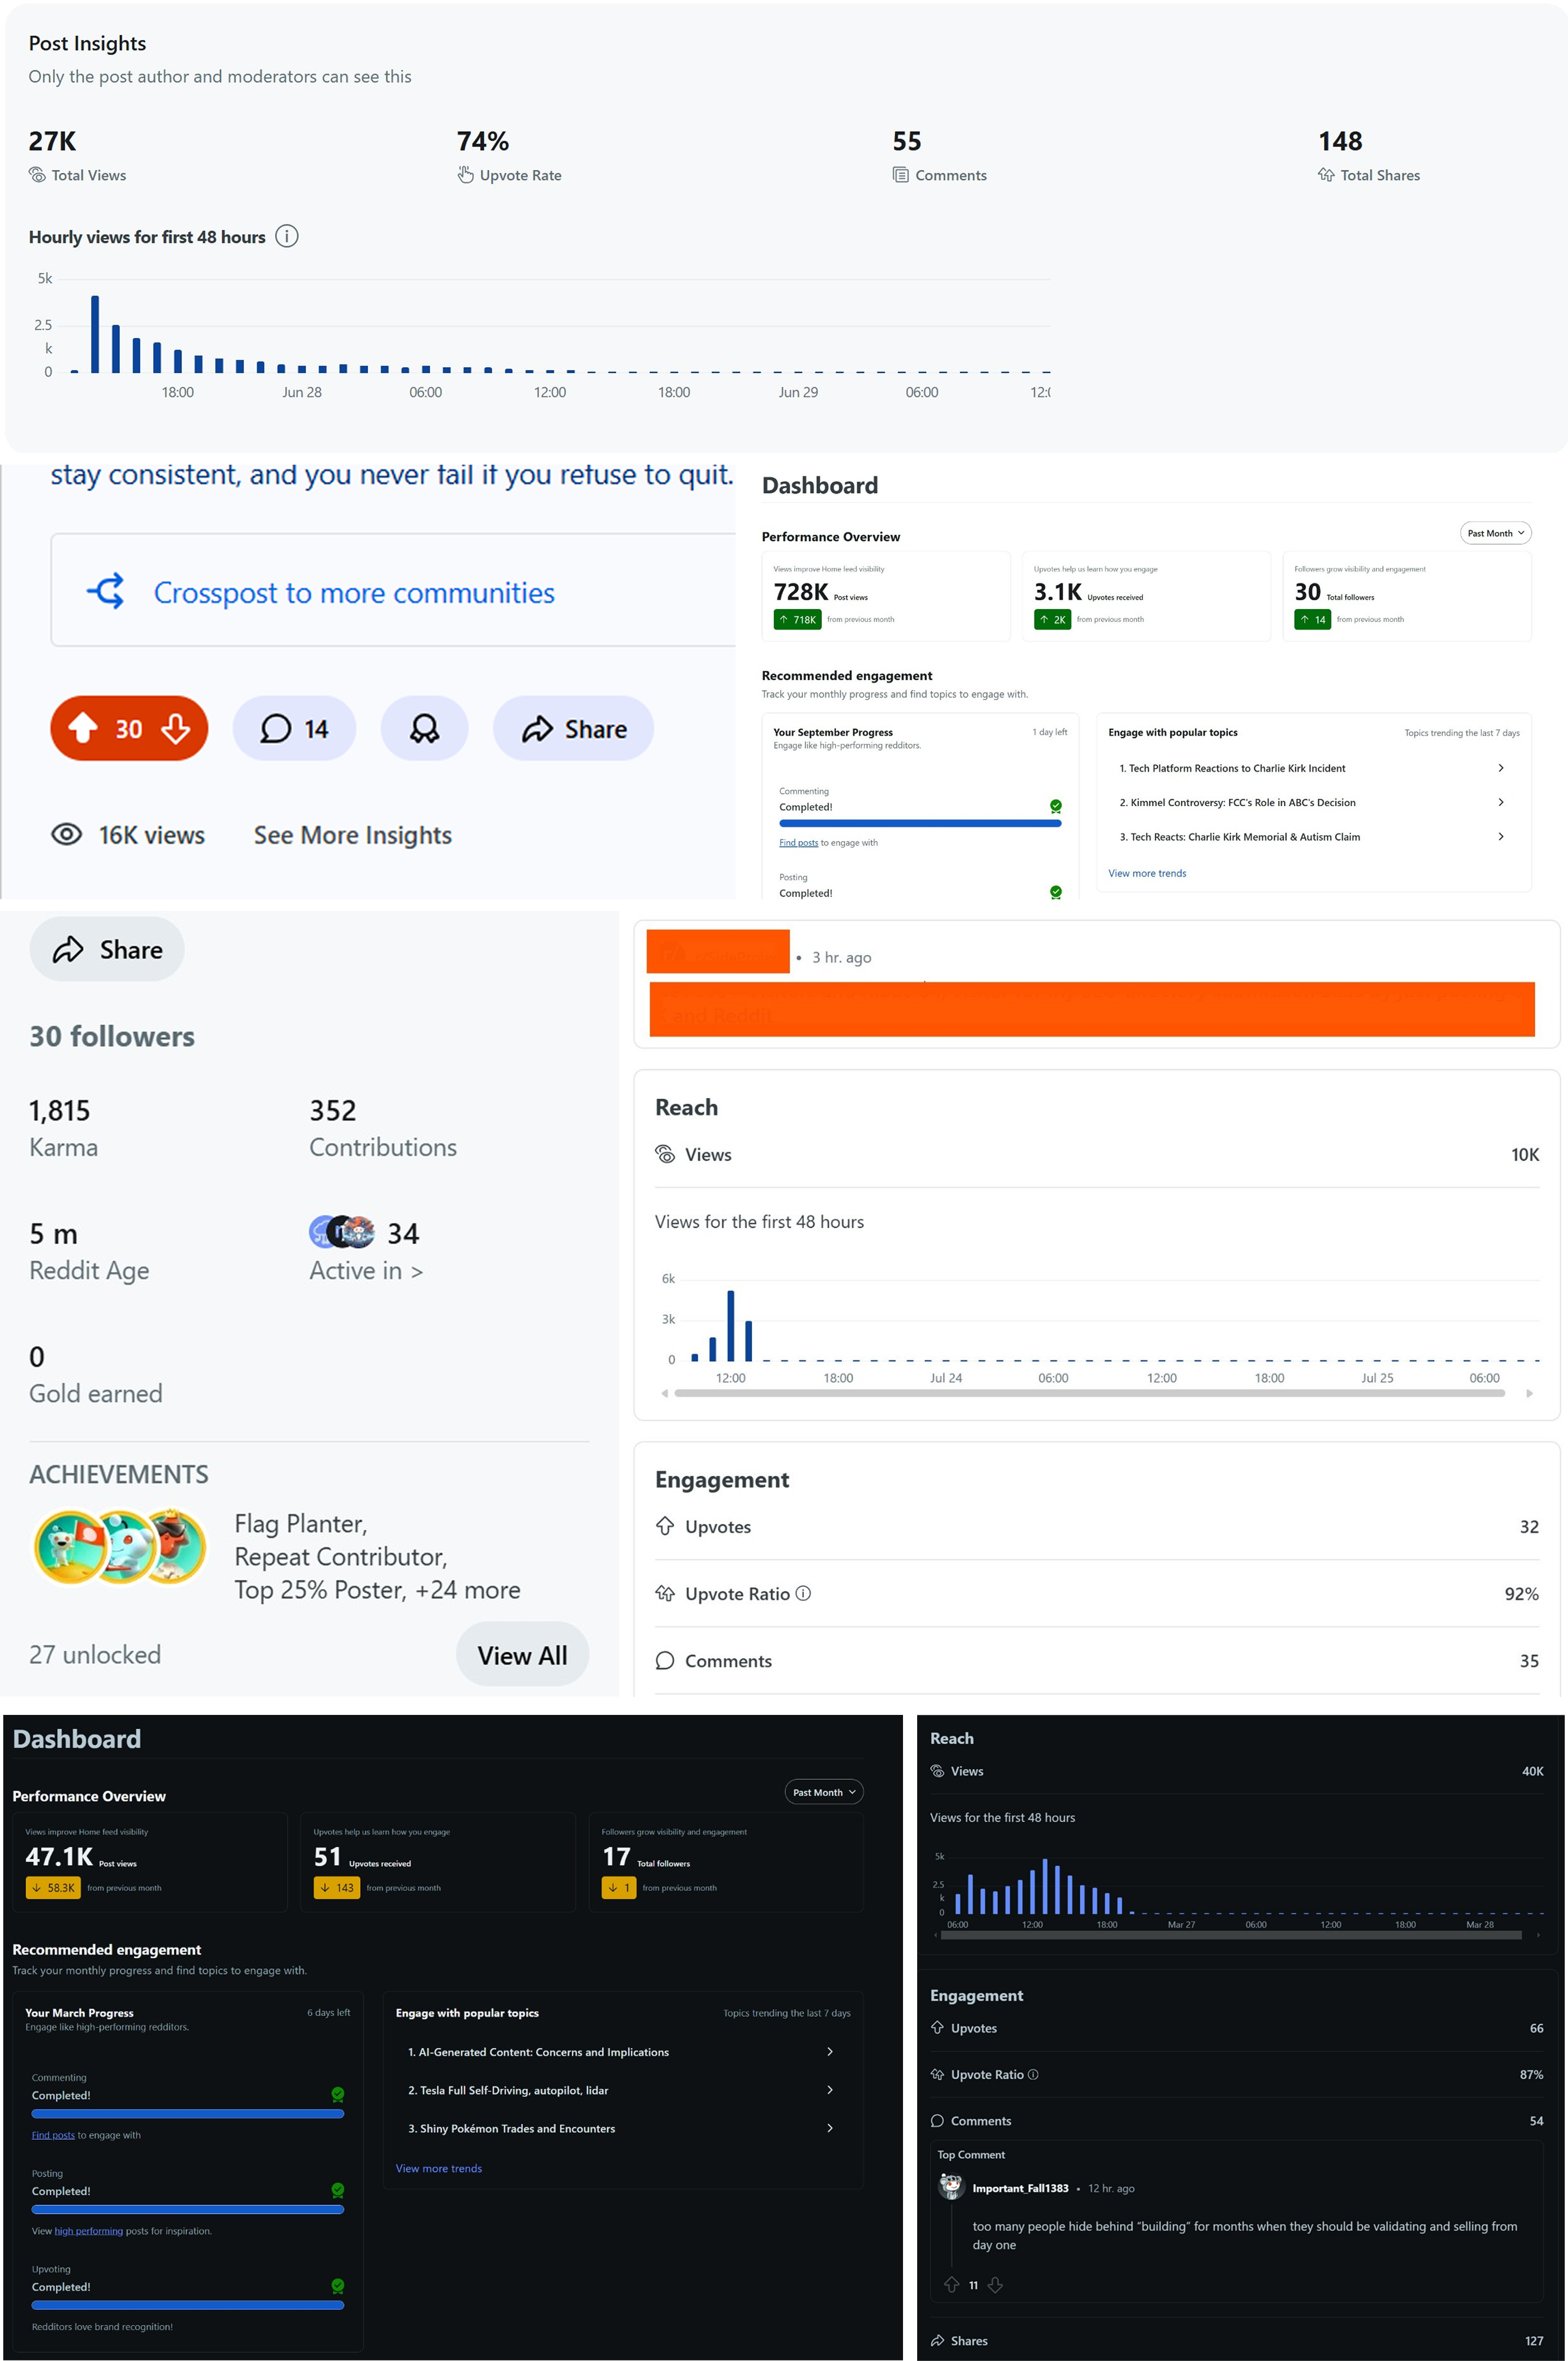Open comments via the speech bubble icon showing 14
The image size is (1568, 2361).
294,728
